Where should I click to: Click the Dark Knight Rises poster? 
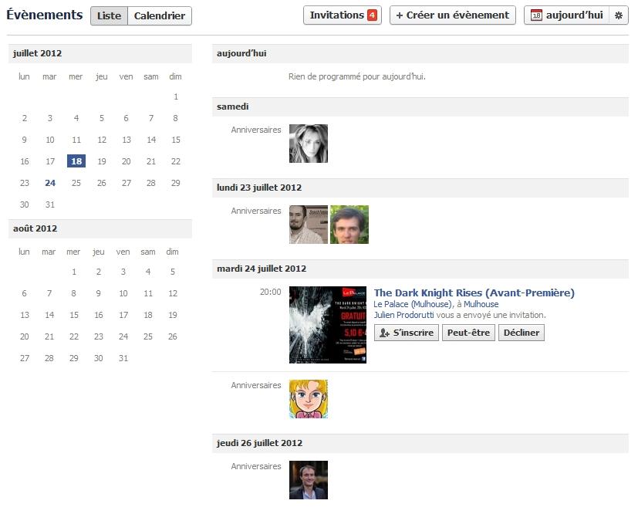327,324
